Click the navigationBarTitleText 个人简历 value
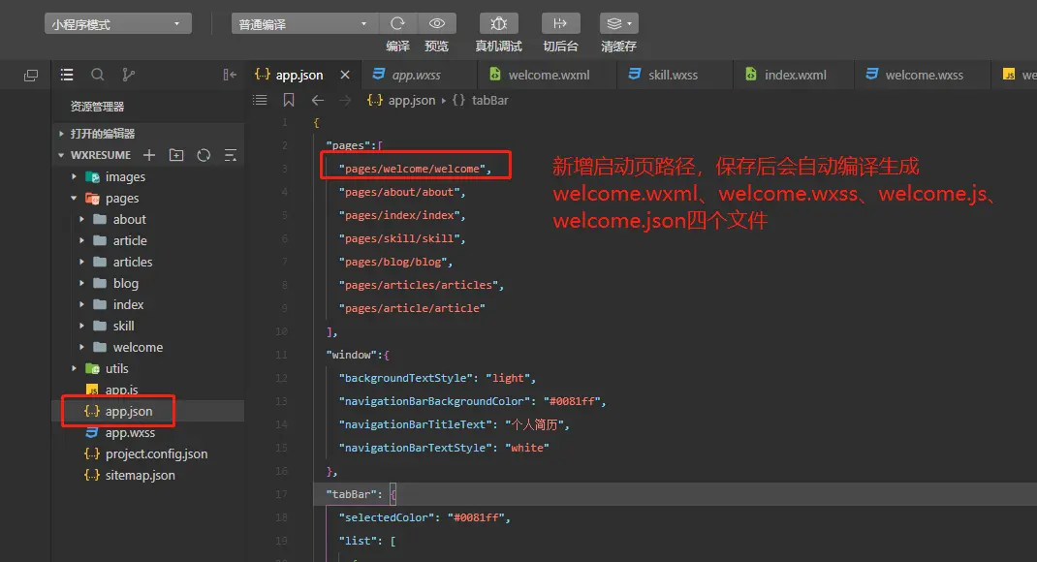The width and height of the screenshot is (1037, 562). point(534,424)
